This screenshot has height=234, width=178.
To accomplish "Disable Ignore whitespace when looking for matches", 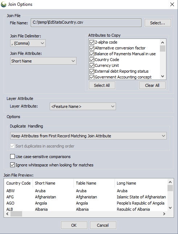I will click(x=13, y=165).
